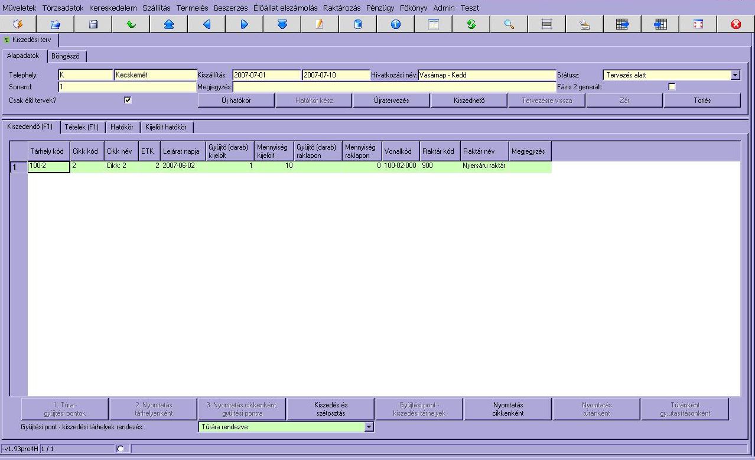The image size is (755, 460).
Task: Click the magnifying glass search icon
Action: click(x=509, y=24)
